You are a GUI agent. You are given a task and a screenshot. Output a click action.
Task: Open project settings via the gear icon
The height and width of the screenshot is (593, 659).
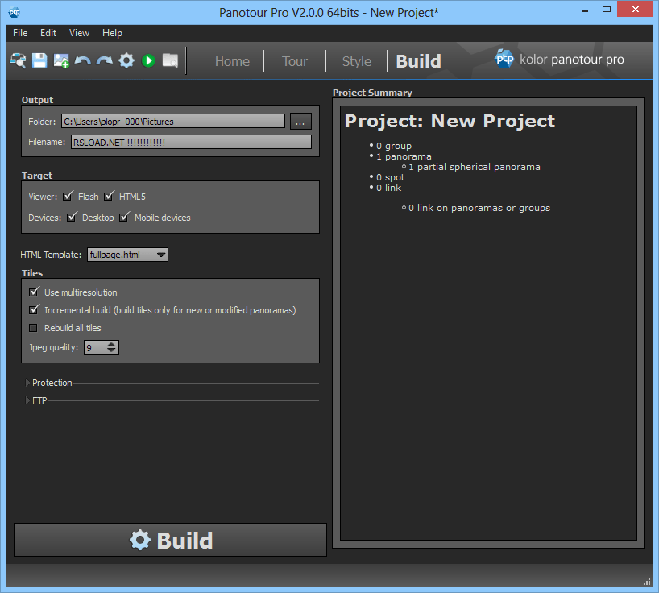pos(126,60)
